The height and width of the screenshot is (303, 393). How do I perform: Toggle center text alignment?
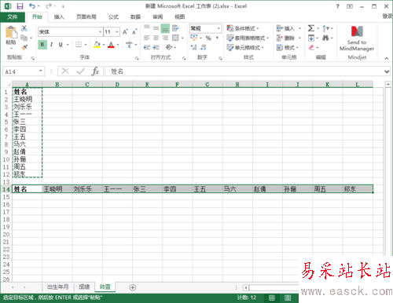(156, 38)
